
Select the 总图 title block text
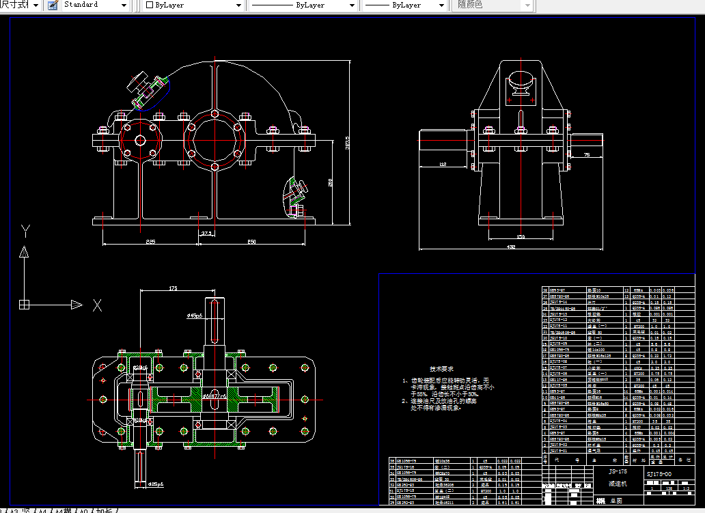click(x=616, y=501)
